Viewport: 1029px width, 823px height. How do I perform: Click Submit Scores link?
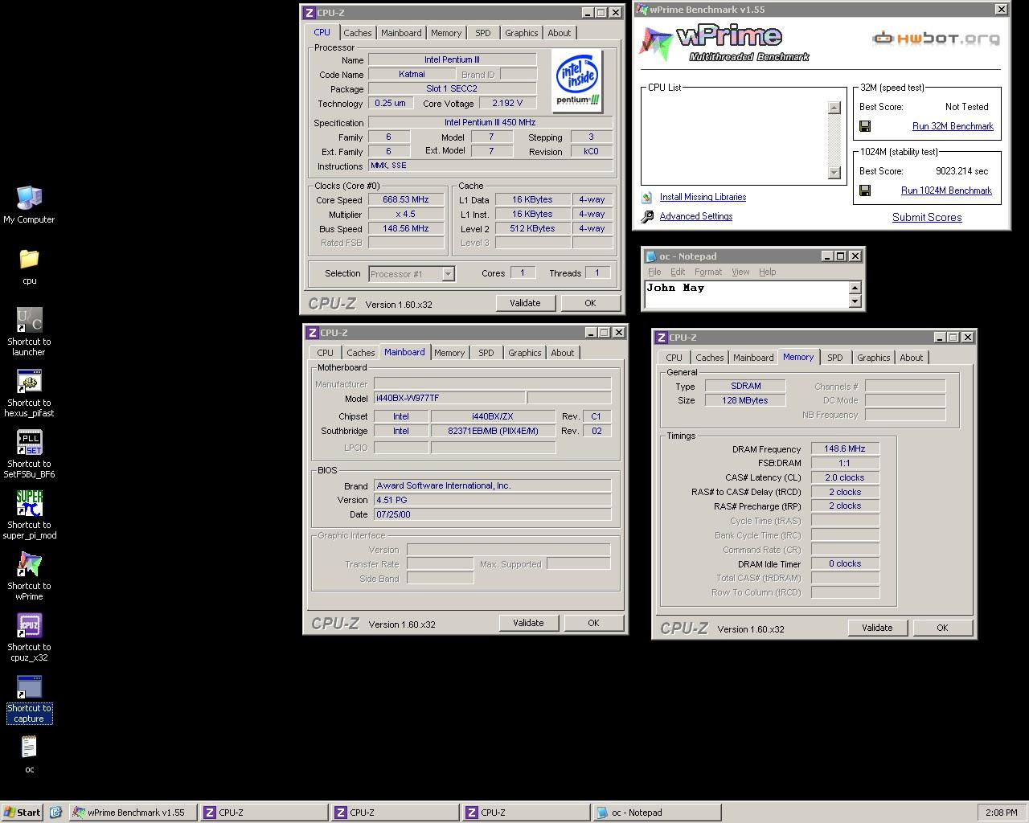tap(927, 217)
